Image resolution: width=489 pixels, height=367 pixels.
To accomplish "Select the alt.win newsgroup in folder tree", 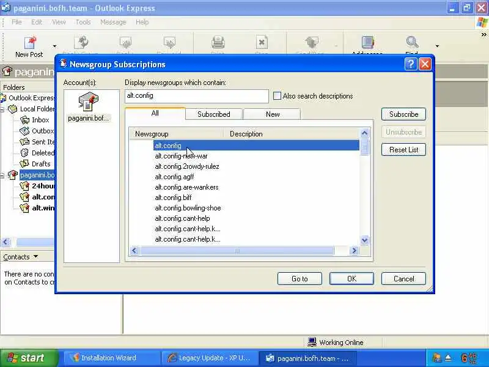I will click(43, 208).
